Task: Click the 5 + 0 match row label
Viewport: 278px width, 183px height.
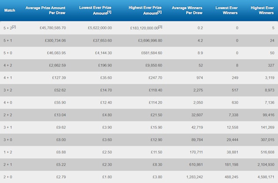Action: 8,53
